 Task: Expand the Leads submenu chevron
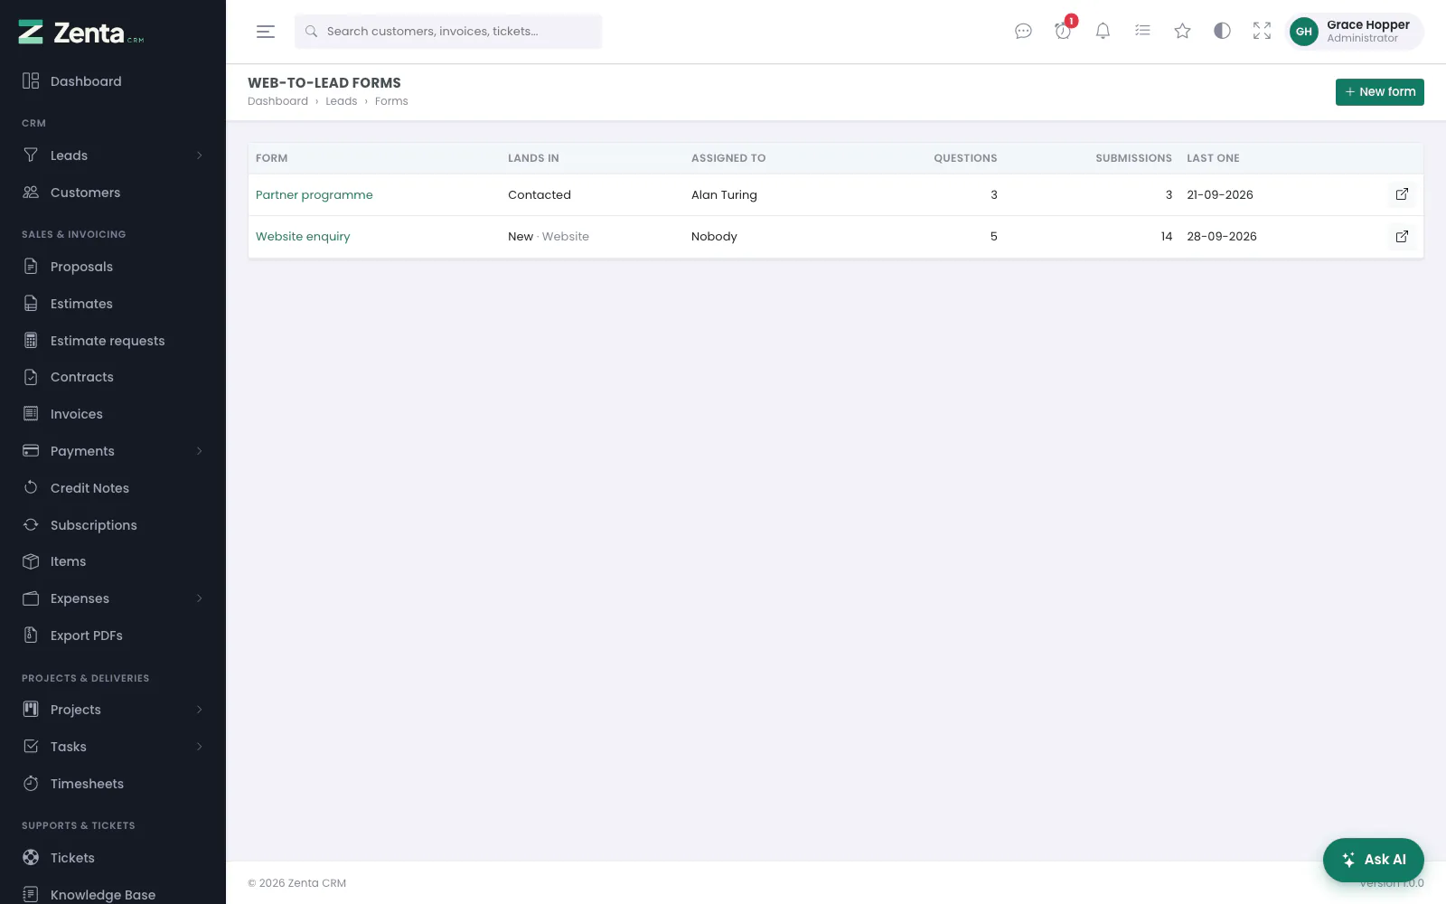(x=200, y=155)
